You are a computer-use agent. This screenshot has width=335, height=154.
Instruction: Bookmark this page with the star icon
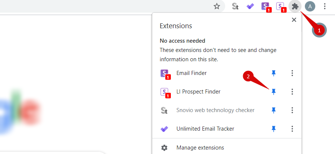pos(217,6)
